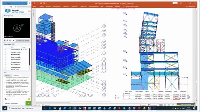Click the browser back arrow
The height and width of the screenshot is (112, 200).
click(5, 7)
